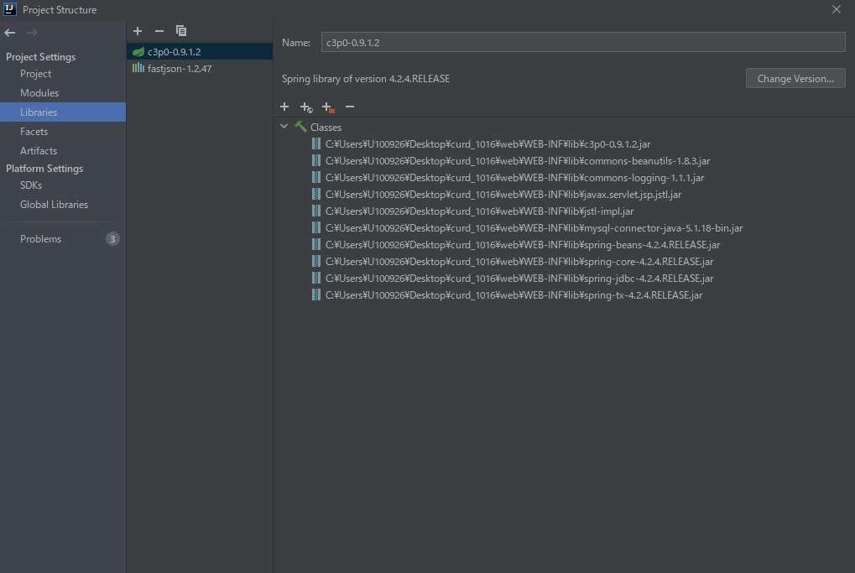Select the javax.servlet.jsp.jstl.jar path entry

click(503, 195)
